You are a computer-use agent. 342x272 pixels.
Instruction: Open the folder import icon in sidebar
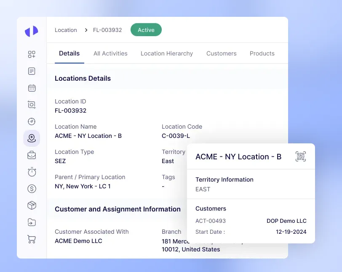coord(32,222)
